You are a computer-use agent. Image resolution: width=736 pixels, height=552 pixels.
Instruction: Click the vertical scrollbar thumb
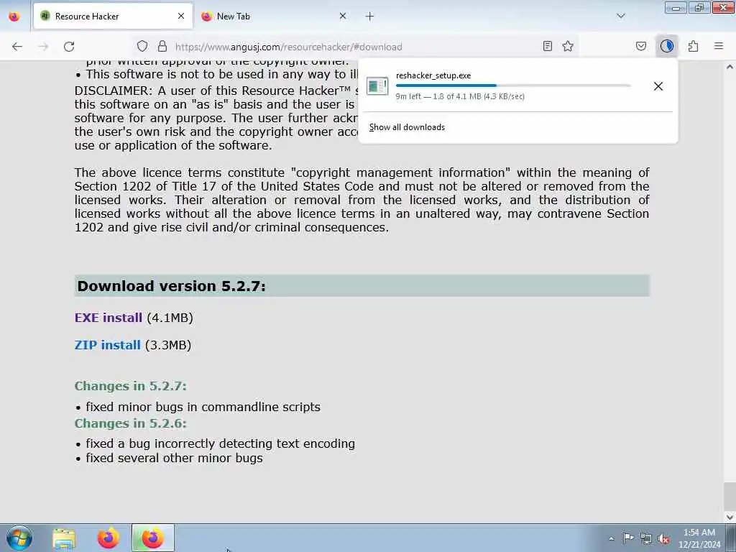[x=730, y=496]
